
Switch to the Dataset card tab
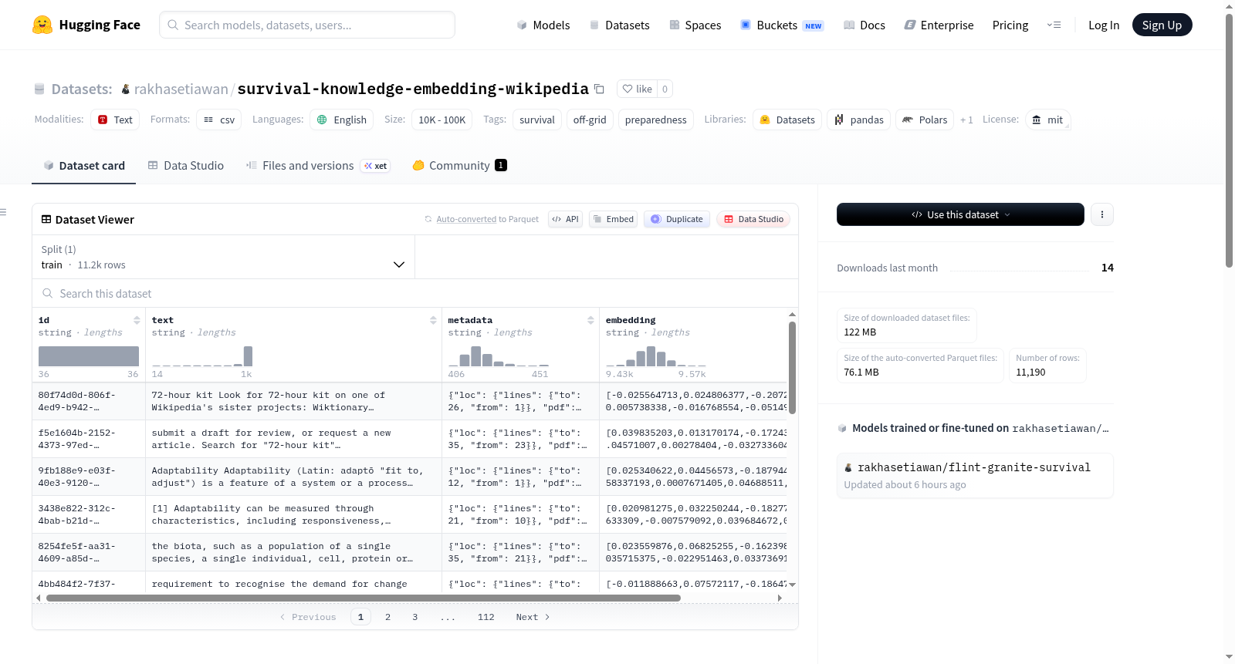[x=83, y=165]
